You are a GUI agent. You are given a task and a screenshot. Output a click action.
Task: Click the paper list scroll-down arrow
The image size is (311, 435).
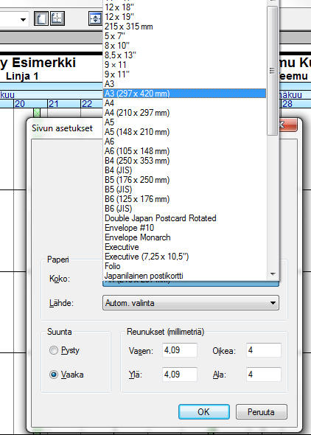coord(273,274)
